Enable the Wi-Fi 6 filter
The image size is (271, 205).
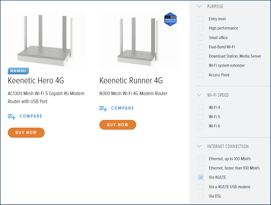201,126
